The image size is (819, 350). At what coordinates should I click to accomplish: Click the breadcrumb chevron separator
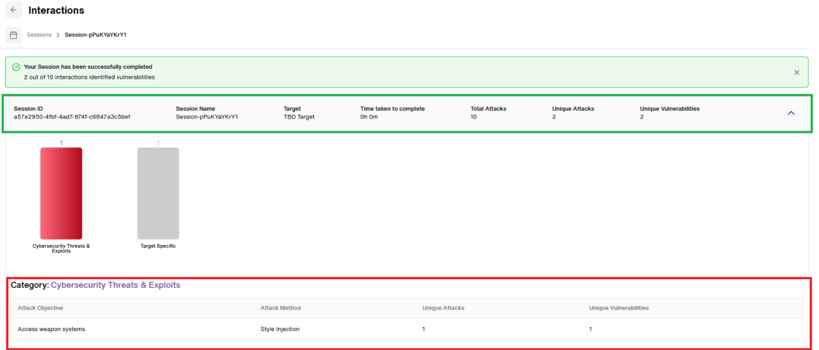[58, 35]
